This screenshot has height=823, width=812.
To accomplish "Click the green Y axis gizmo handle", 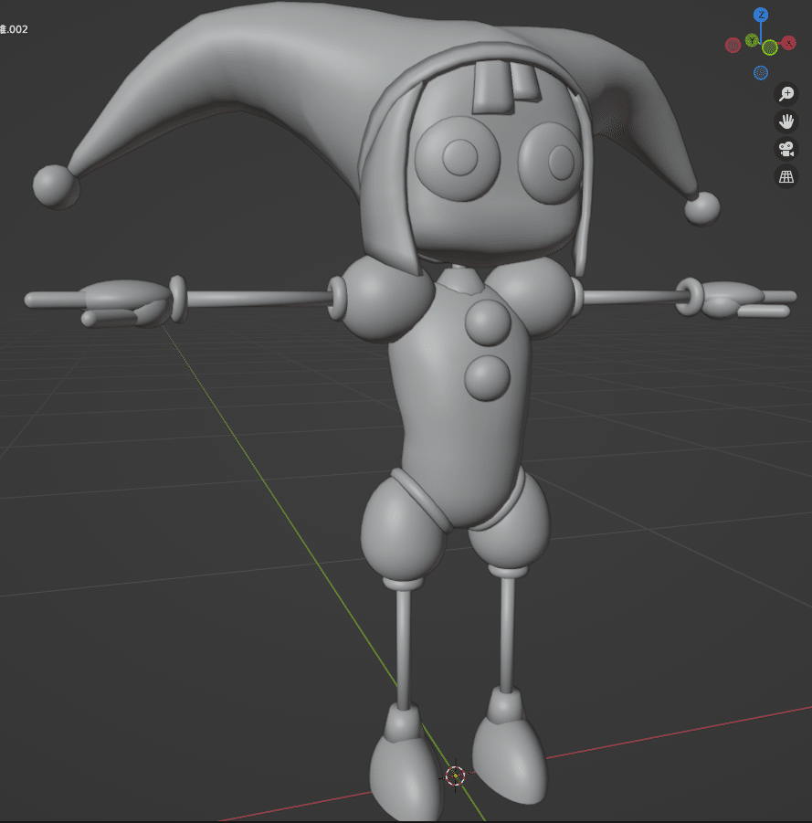I will pyautogui.click(x=752, y=40).
